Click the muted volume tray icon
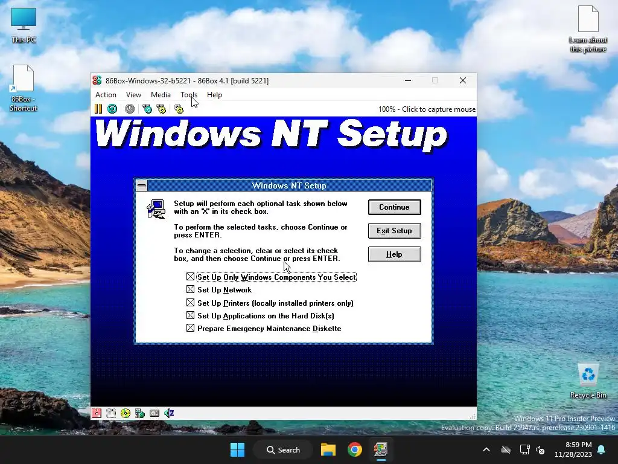This screenshot has width=618, height=464. (x=540, y=449)
